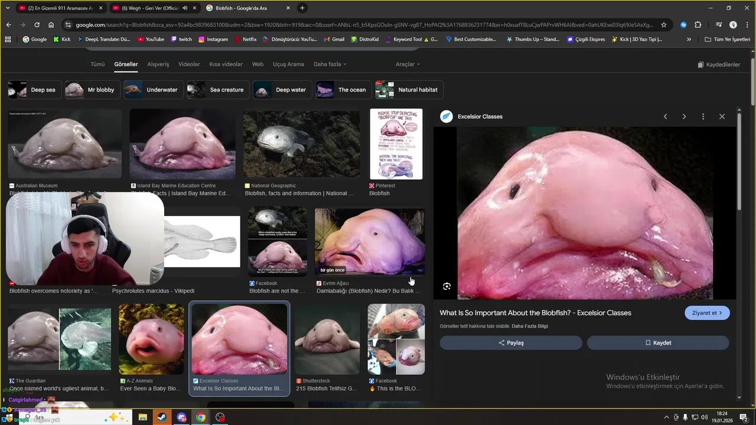The image size is (756, 425).
Task: Click the Kaydet button
Action: pyautogui.click(x=658, y=343)
